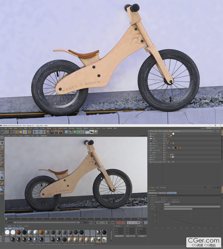
Task: Open the Render menu in main menu bar
Action: click(x=49, y=128)
